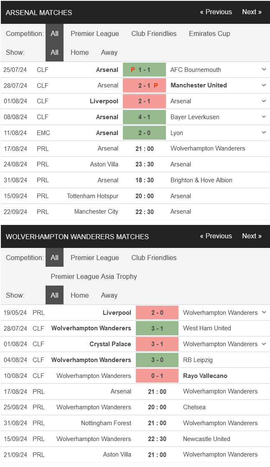Open chevron for Crystal Palace 3-1 Wolves match
The image size is (270, 467).
pos(264,344)
